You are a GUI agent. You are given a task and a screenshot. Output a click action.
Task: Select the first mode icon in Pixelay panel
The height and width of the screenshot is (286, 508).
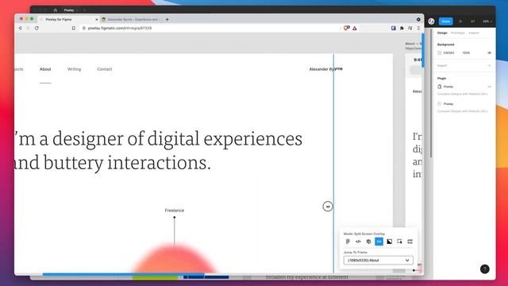348,242
